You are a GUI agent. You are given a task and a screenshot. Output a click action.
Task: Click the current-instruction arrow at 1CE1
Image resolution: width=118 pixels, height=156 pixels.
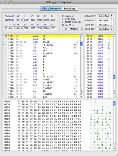coord(6,36)
